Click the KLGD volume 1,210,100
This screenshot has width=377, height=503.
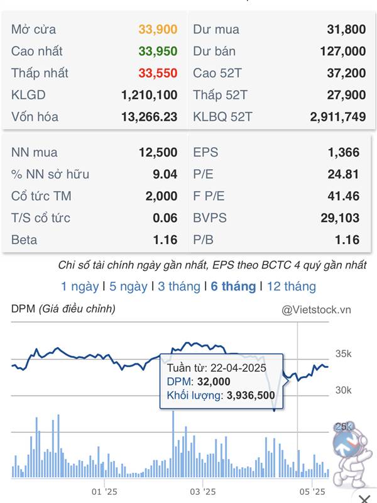click(149, 95)
